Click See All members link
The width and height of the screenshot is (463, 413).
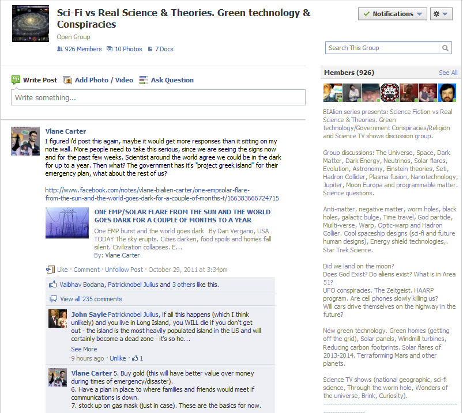pos(447,73)
